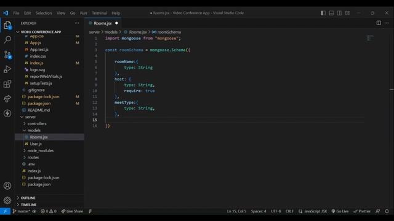Click the VS Code logo icon
This screenshot has height=221, width=394.
(6, 13)
